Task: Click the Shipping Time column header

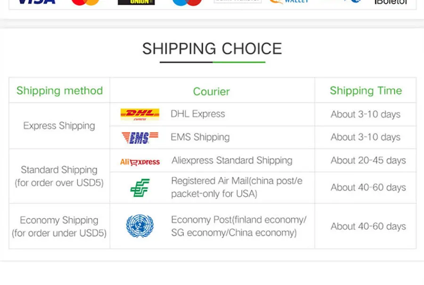Action: (x=366, y=91)
